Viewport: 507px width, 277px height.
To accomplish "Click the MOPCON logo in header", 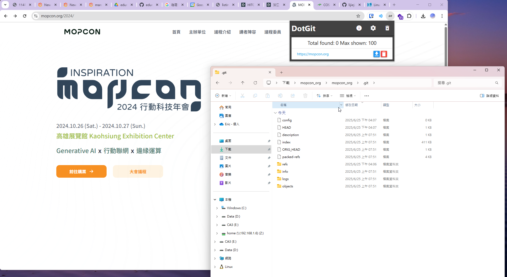I will 82,32.
